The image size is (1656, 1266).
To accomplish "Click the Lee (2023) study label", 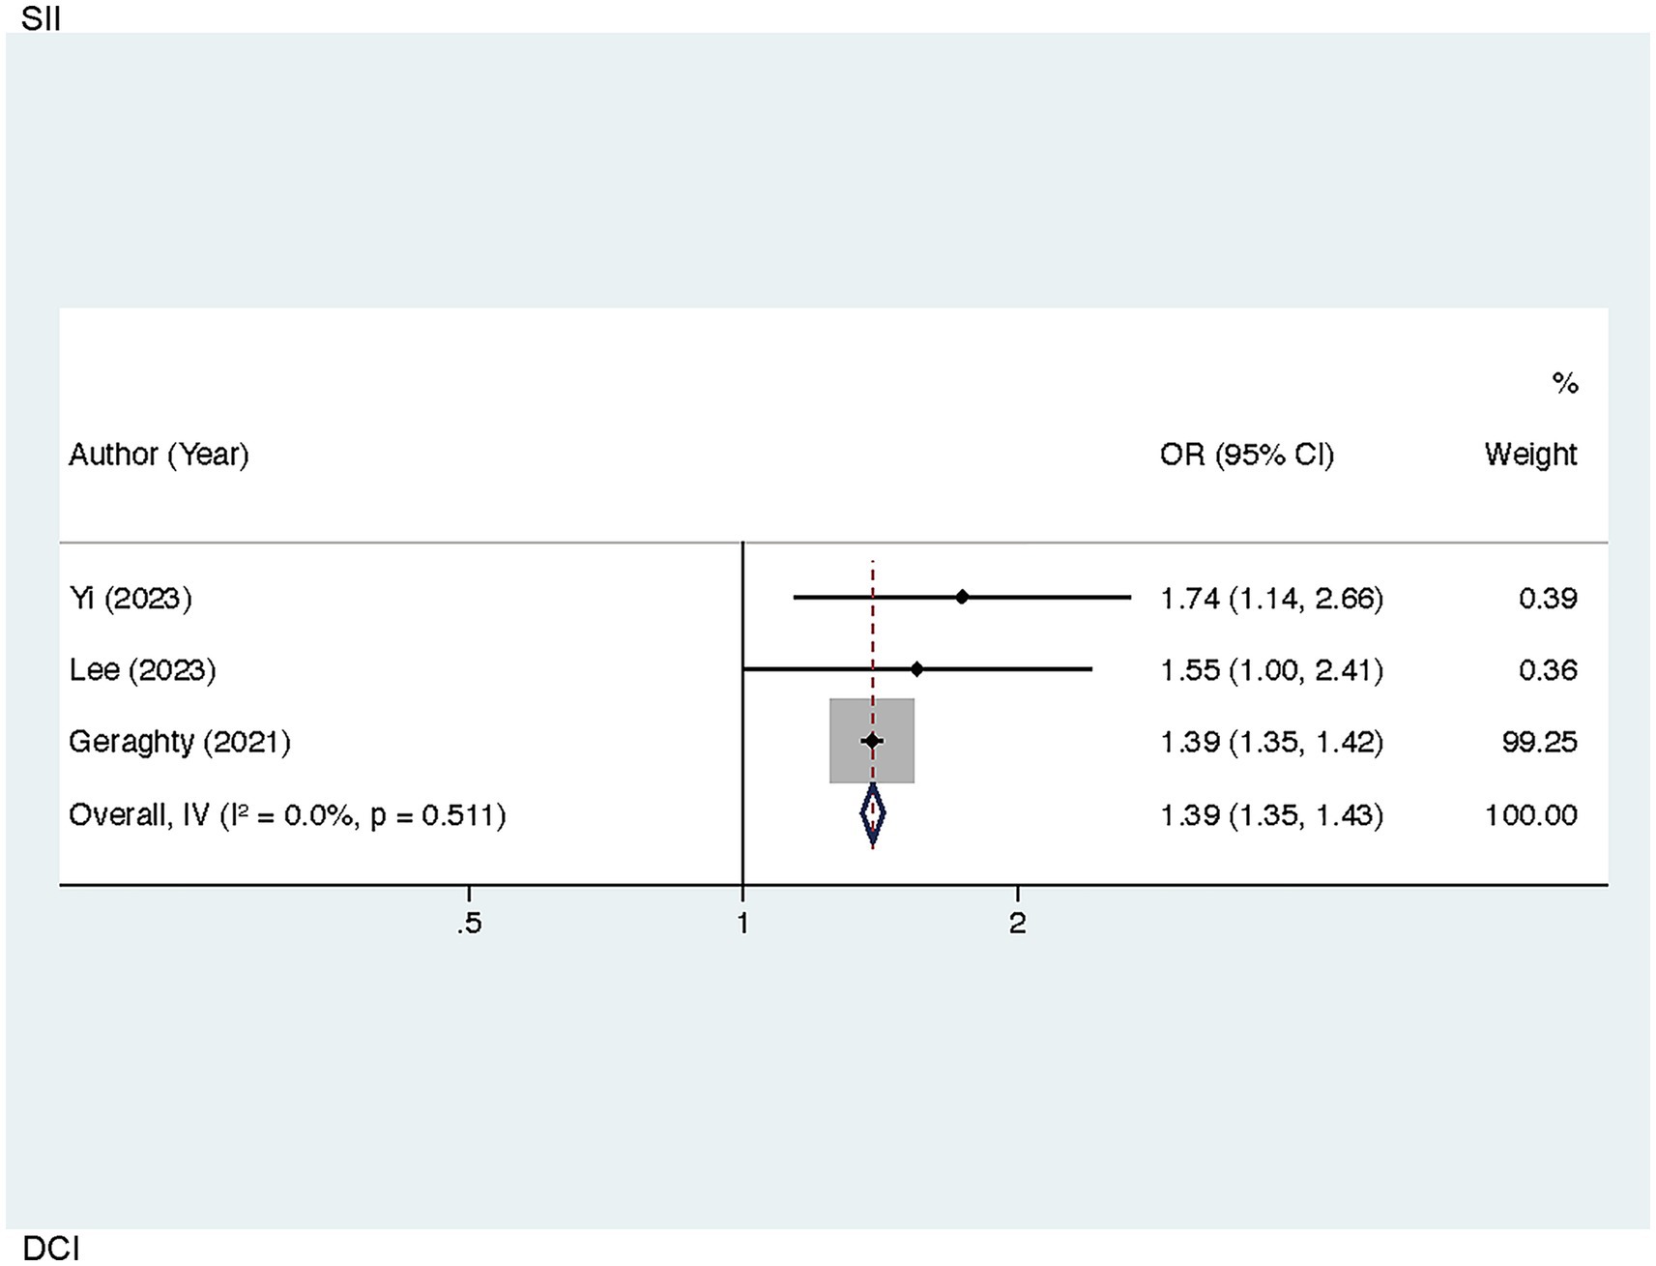I will [x=142, y=670].
